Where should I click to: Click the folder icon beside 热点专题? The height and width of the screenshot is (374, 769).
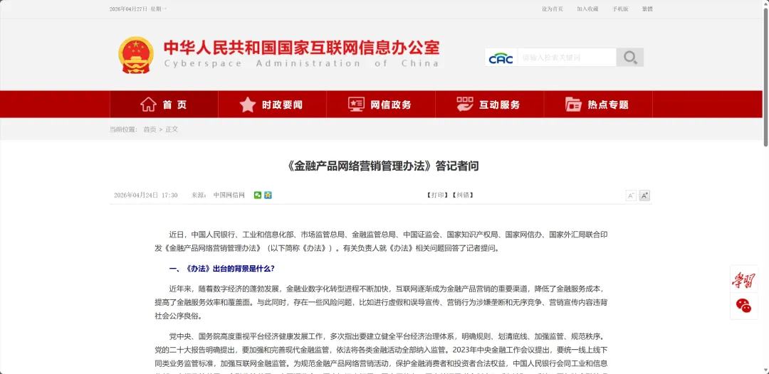coord(572,105)
